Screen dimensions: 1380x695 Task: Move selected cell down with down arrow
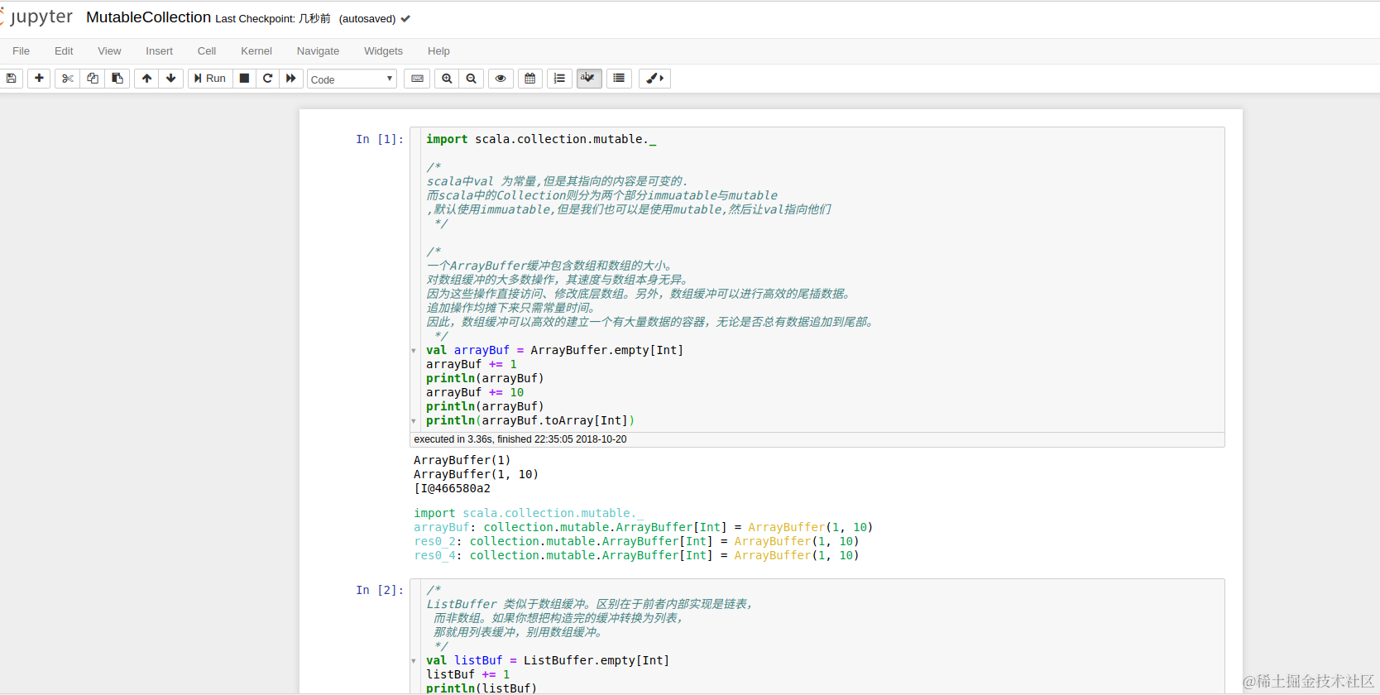[x=171, y=79]
